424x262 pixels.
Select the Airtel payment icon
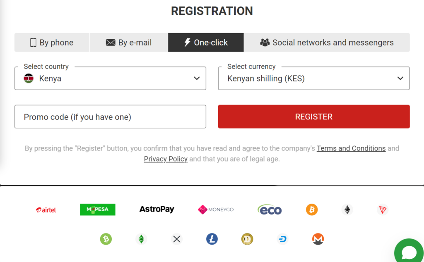(46, 210)
